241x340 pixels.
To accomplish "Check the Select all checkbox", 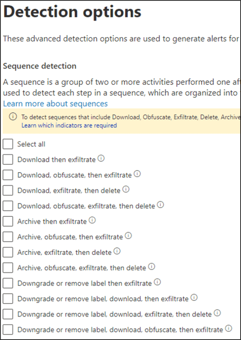I will point(8,144).
